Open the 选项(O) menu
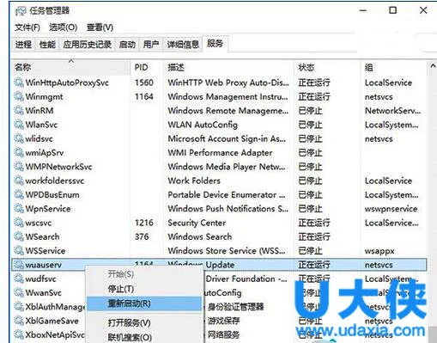 64,28
